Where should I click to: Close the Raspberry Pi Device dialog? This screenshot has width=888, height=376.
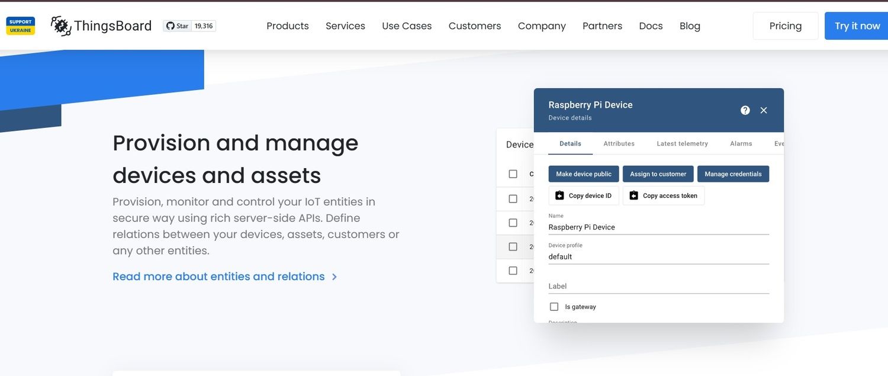coord(764,110)
